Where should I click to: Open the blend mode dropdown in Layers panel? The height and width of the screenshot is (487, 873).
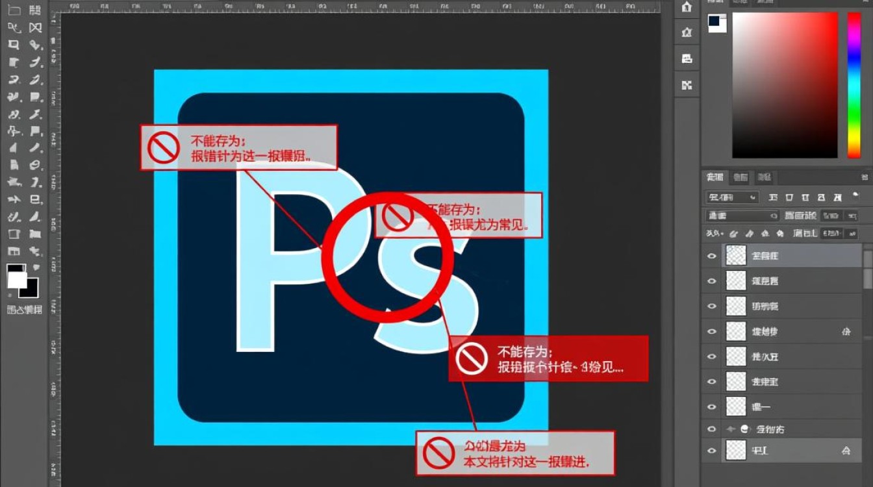pos(742,216)
